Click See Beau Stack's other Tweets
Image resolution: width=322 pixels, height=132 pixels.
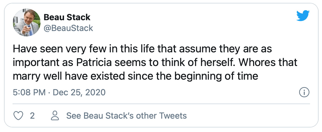pyautogui.click(x=126, y=116)
